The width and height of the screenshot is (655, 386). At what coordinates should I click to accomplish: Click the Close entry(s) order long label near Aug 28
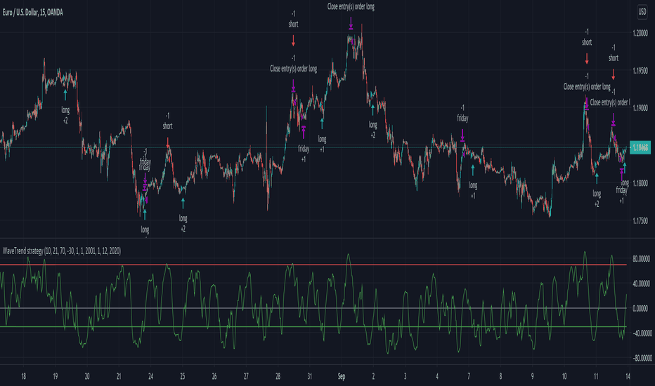click(x=293, y=69)
